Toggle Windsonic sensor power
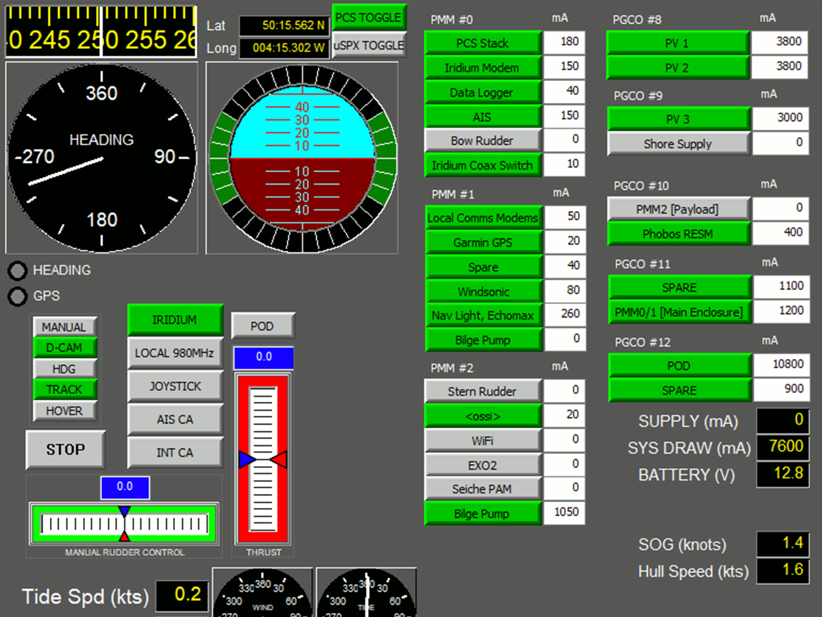This screenshot has width=822, height=617. coord(484,291)
